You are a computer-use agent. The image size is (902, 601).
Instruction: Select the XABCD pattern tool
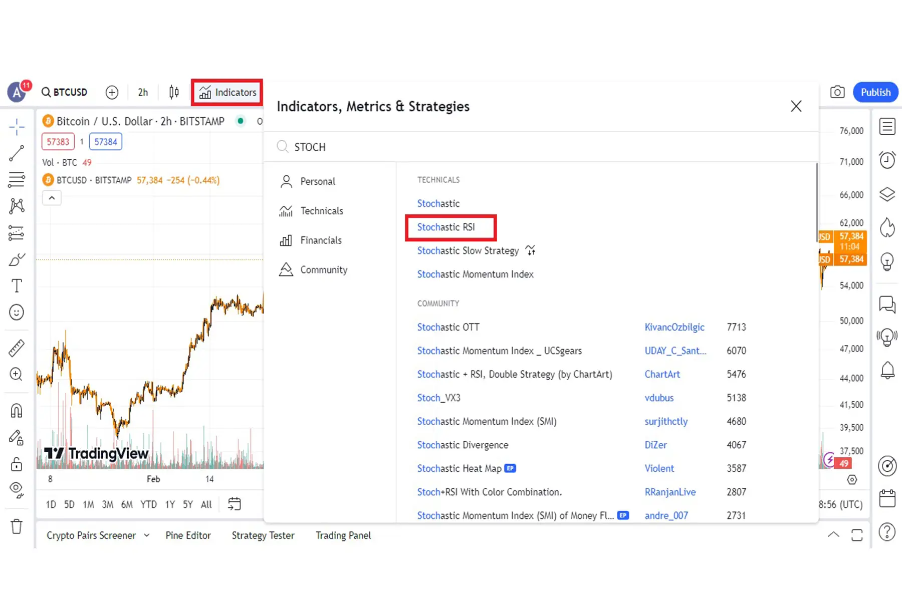pyautogui.click(x=17, y=206)
